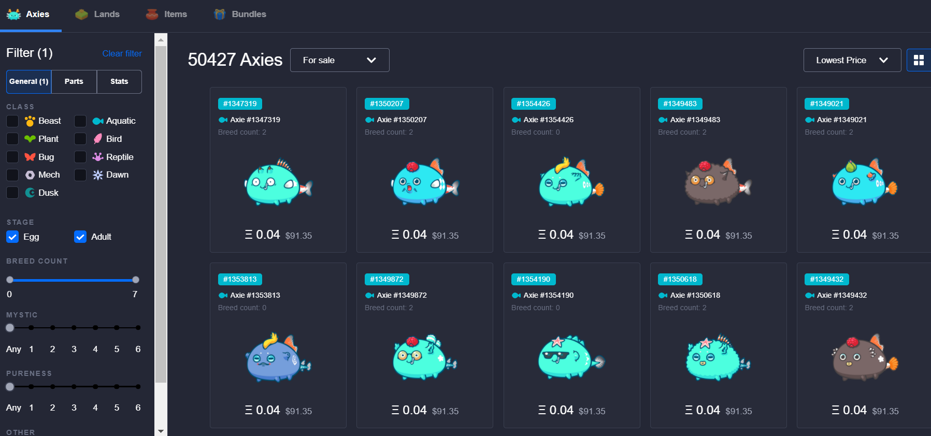The height and width of the screenshot is (436, 931).
Task: Click the Beast paw class icon
Action: tap(30, 121)
